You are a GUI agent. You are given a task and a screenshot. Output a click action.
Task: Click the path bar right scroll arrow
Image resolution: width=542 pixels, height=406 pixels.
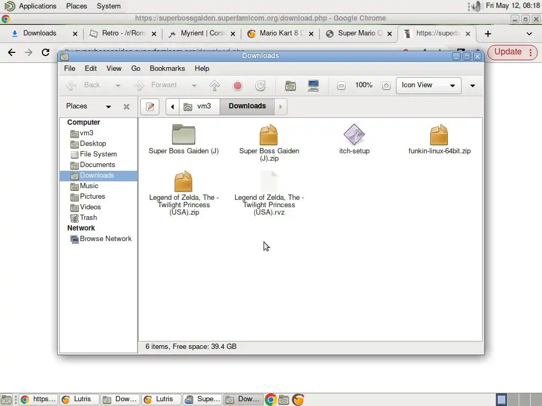pos(281,107)
